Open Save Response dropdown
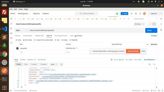 [x=150, y=60]
